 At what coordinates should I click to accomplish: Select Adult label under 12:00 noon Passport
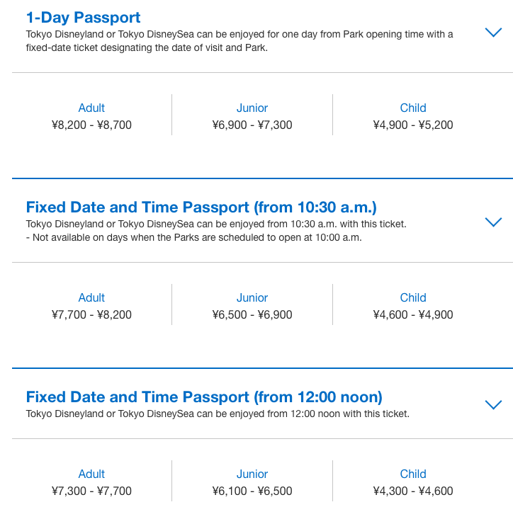click(91, 474)
